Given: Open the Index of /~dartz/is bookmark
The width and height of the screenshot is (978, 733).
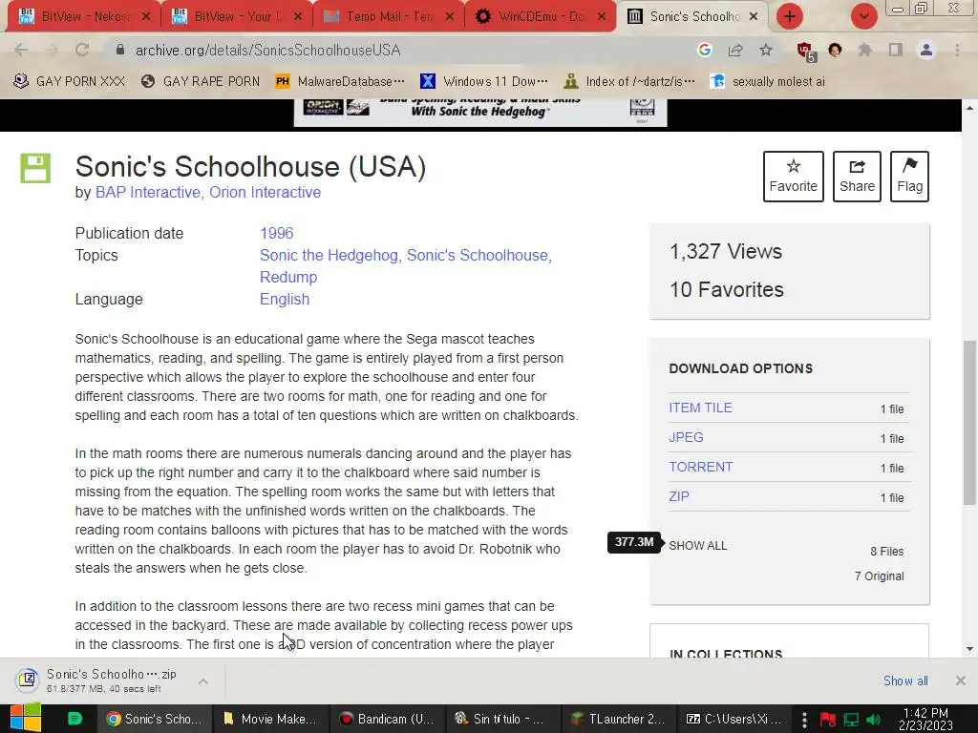Looking at the screenshot, I should [x=628, y=81].
